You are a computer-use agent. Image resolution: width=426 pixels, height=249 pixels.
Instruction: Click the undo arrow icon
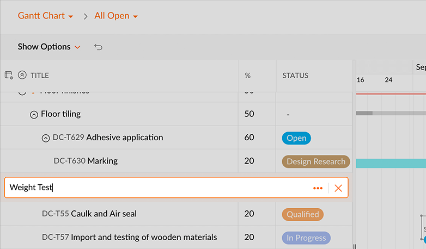tap(98, 47)
